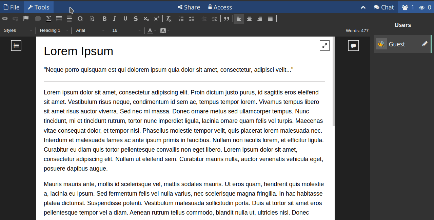Open the Styles dropdown

pos(18,30)
